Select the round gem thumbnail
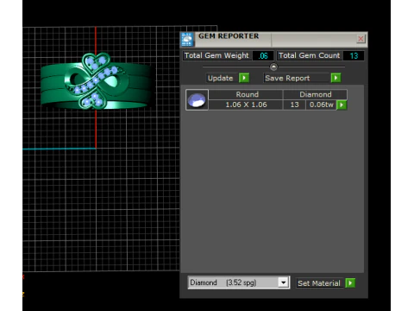 click(197, 100)
